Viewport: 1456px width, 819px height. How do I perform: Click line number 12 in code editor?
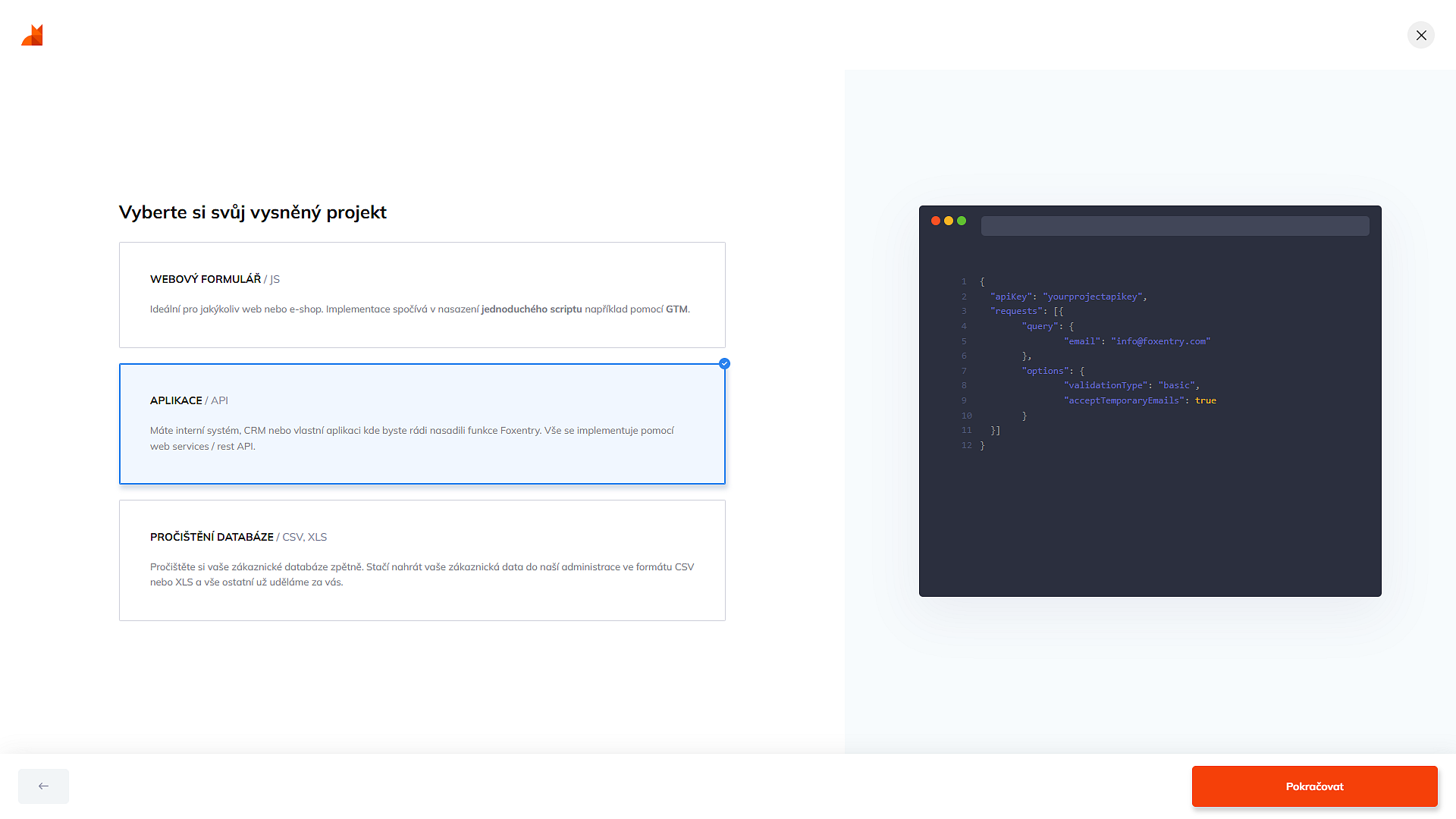pyautogui.click(x=966, y=445)
